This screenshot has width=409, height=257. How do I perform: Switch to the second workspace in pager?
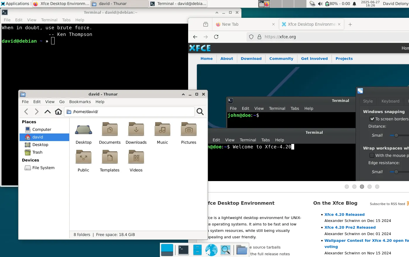276,4
